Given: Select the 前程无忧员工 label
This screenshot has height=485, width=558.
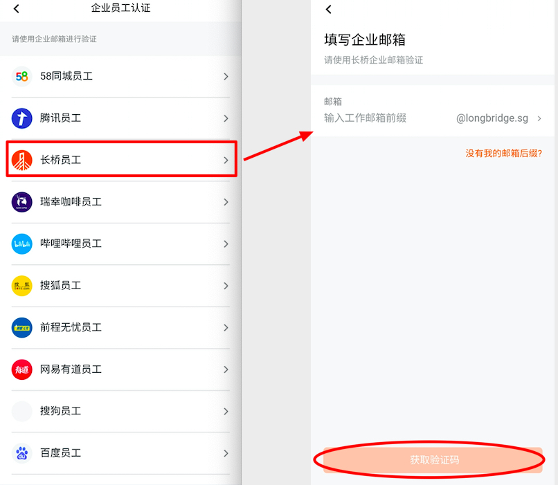Looking at the screenshot, I should (71, 327).
